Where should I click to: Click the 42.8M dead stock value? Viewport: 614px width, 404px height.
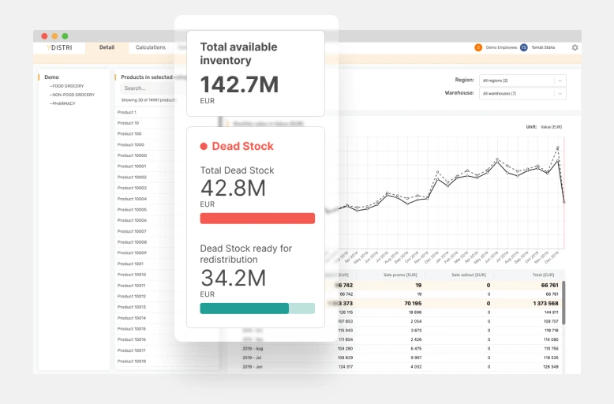click(233, 189)
